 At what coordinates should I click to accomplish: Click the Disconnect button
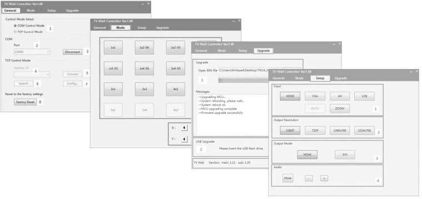pos(72,52)
